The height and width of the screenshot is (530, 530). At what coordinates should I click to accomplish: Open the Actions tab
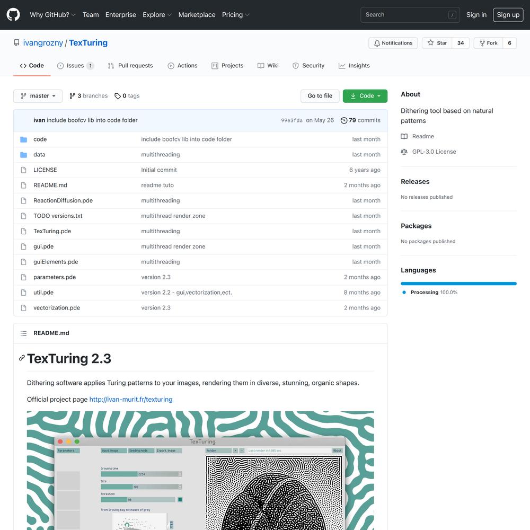182,66
